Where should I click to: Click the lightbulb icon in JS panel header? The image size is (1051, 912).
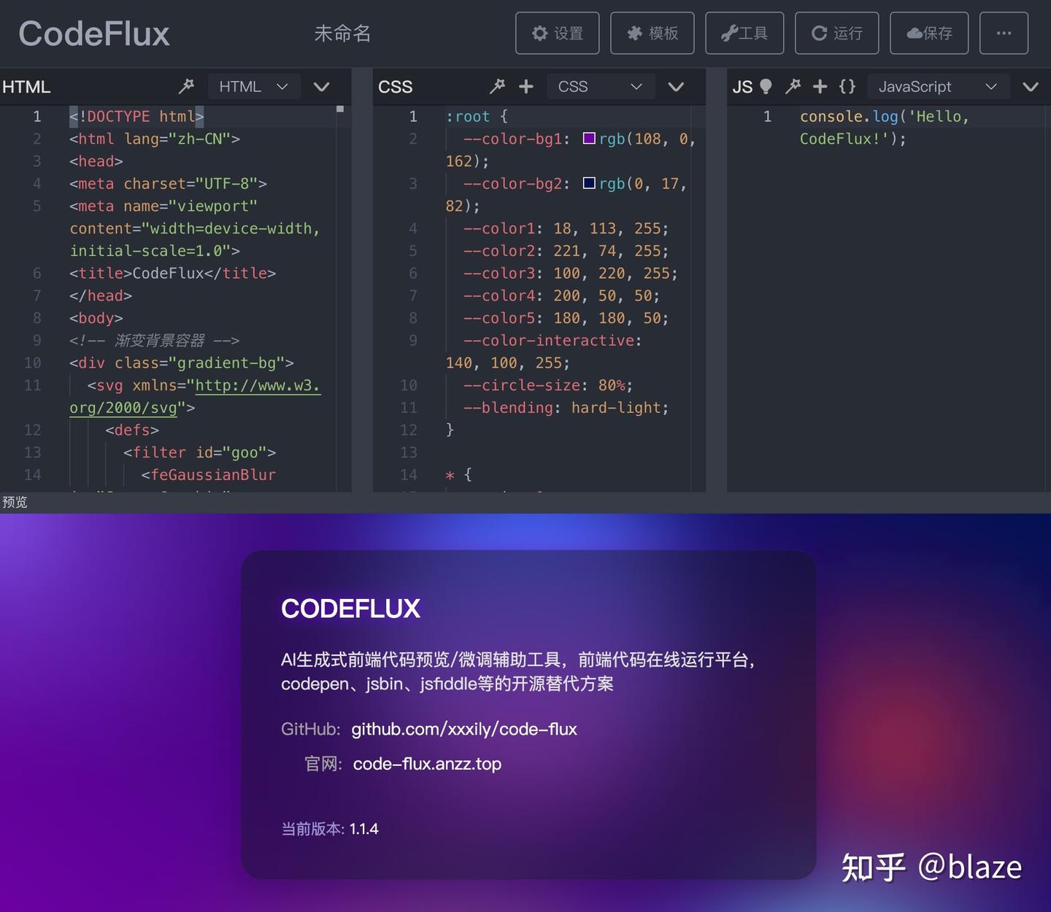(764, 86)
